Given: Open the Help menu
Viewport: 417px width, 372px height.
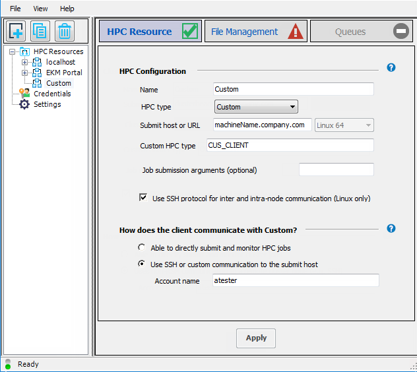Looking at the screenshot, I should [67, 9].
